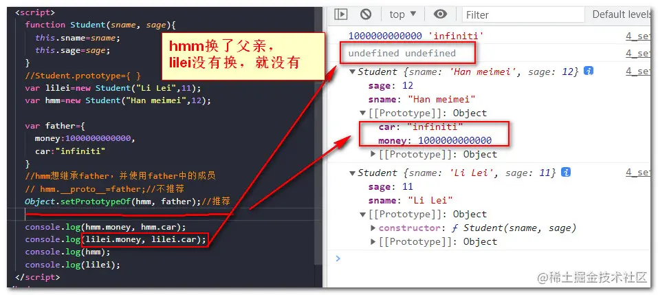
Task: Click the commented //Student.prototype={ } line
Action: pyautogui.click(x=83, y=76)
